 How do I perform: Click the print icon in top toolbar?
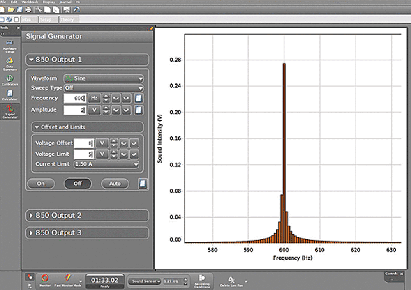click(28, 9)
